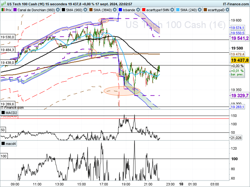The width and height of the screenshot is (250, 187).
Task: Click the blue 19 550,5 price tag
Action: pyautogui.click(x=237, y=33)
